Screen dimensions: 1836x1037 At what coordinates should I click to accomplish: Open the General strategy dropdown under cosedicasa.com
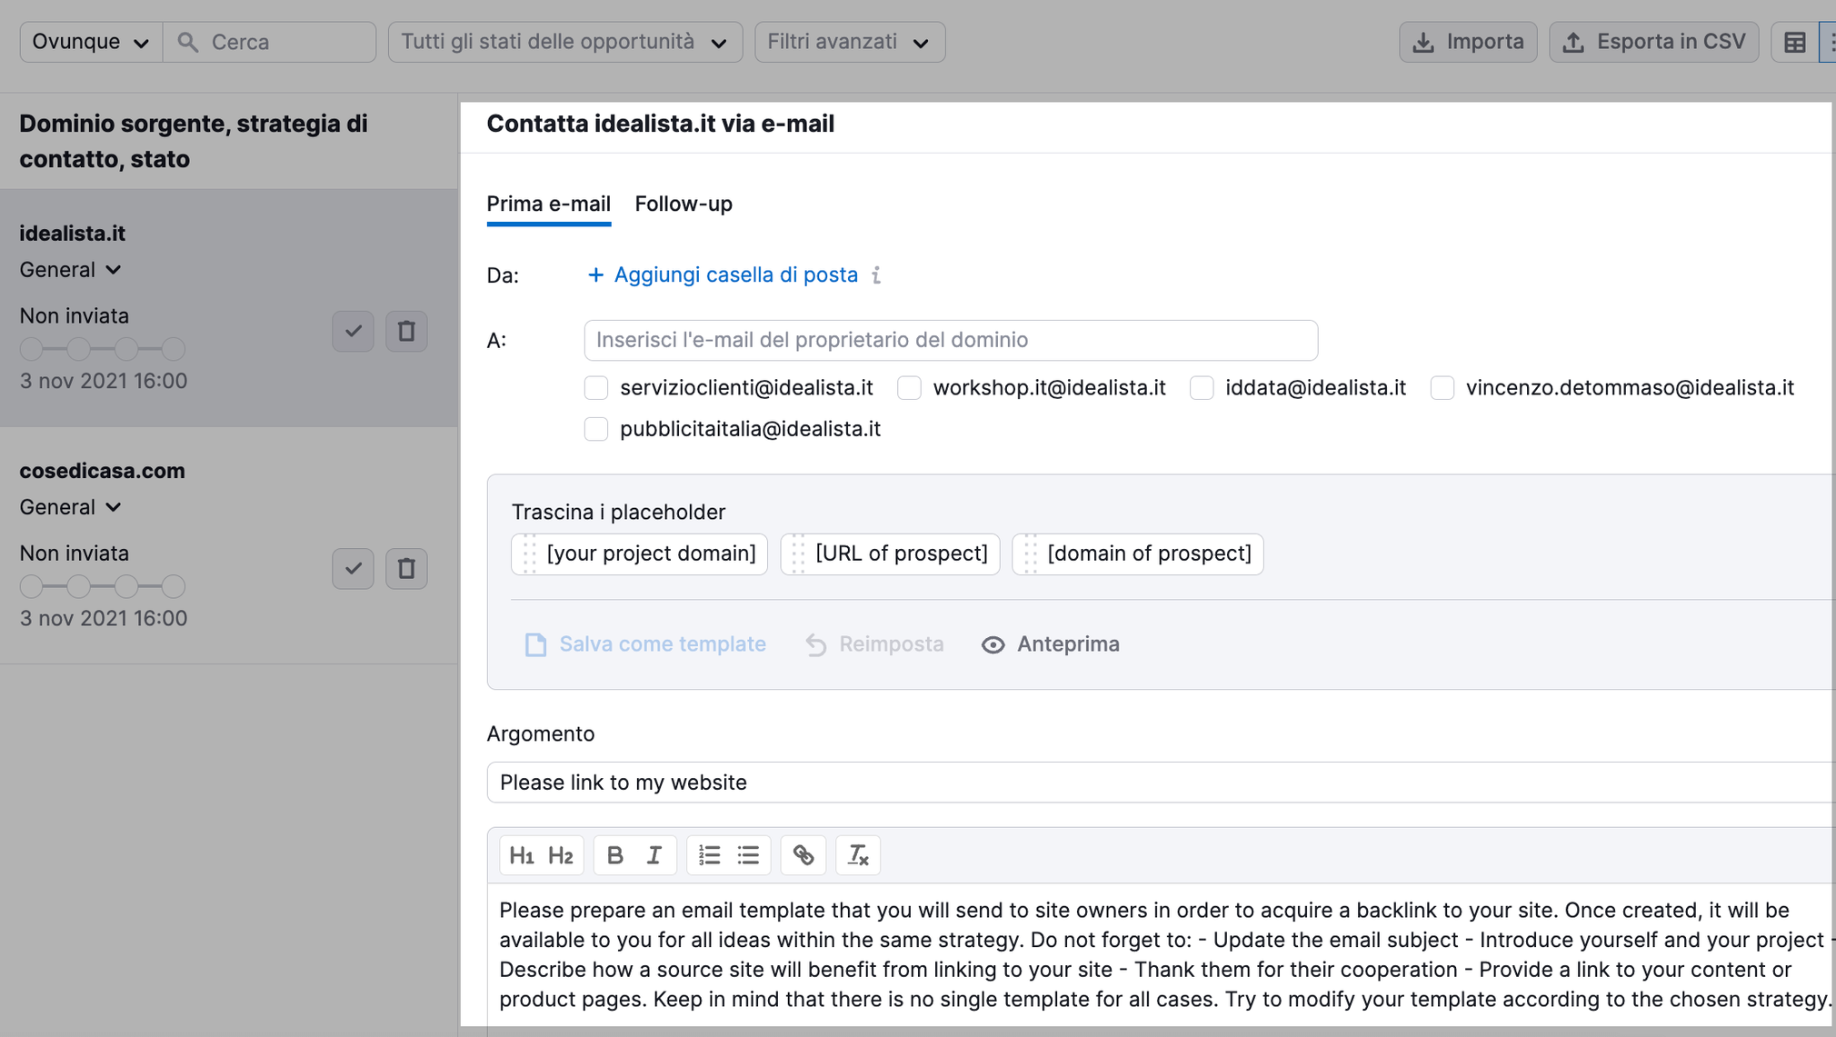coord(70,506)
